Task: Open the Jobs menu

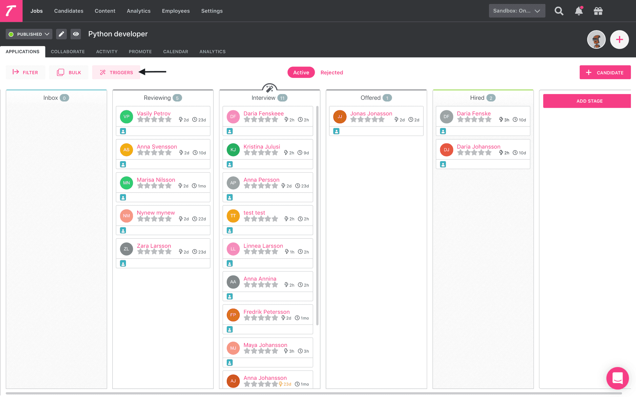Action: pos(37,11)
